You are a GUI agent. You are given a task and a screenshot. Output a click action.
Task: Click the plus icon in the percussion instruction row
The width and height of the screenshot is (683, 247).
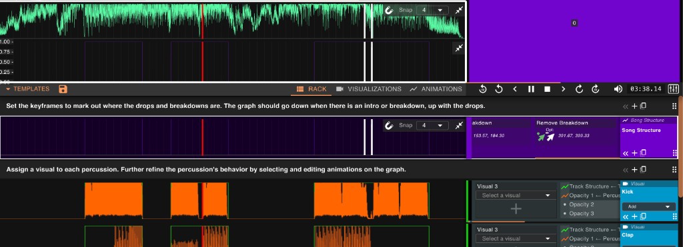click(x=635, y=170)
